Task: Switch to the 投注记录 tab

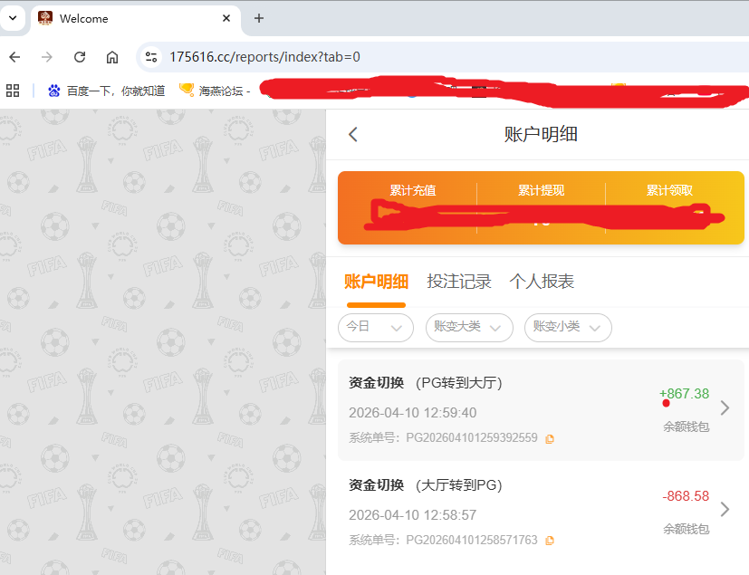Action: click(459, 282)
